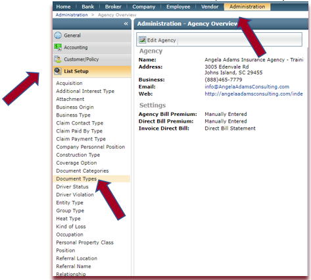Open the Administration tab
This screenshot has height=280, width=311.
point(247,7)
